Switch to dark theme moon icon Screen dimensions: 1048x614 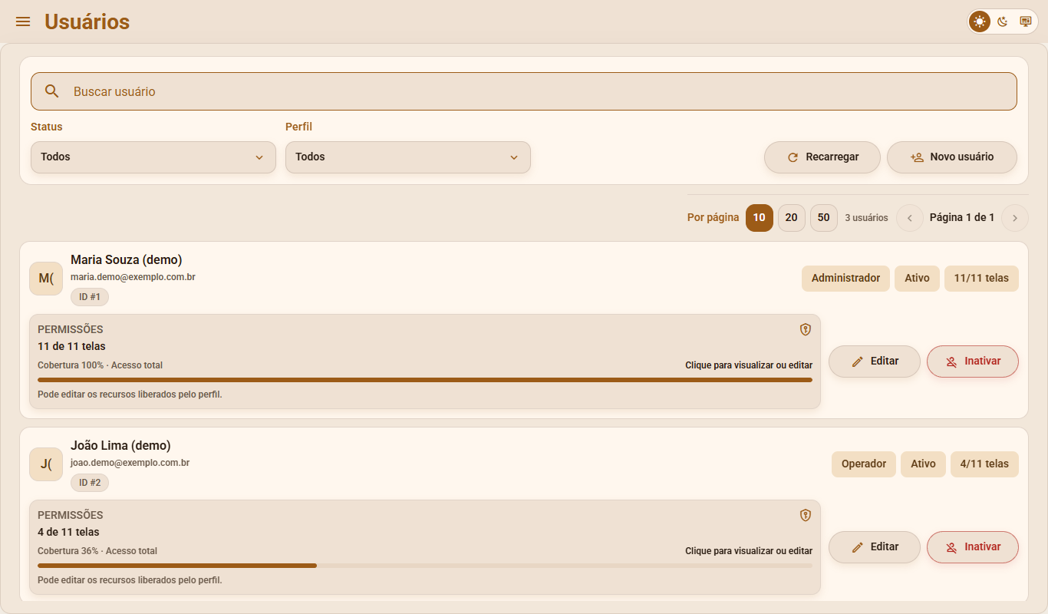(x=1003, y=21)
